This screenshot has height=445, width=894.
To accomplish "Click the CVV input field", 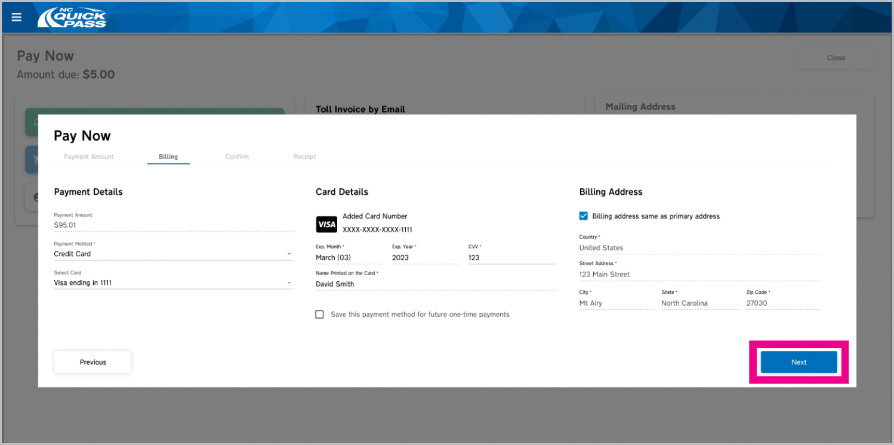I will pos(511,257).
